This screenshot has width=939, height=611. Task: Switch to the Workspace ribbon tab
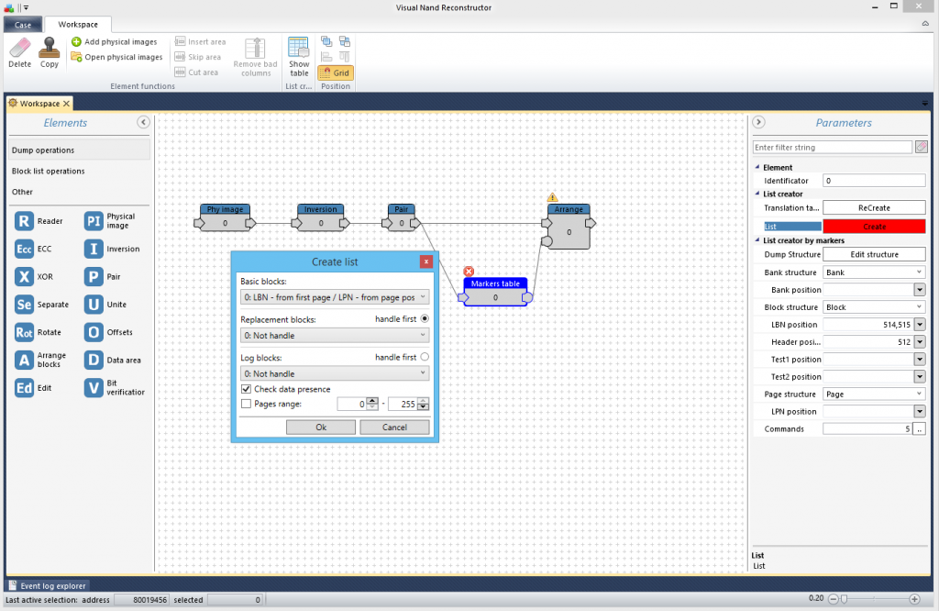click(x=78, y=25)
